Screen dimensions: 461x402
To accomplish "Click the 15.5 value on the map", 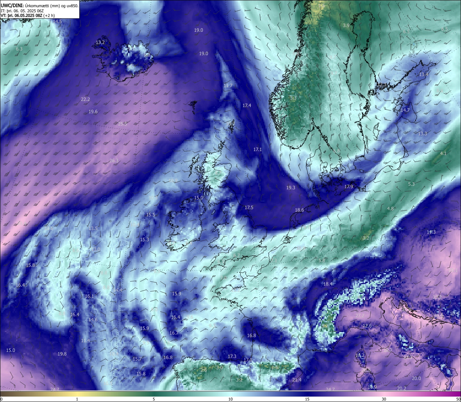I will 151,215.
